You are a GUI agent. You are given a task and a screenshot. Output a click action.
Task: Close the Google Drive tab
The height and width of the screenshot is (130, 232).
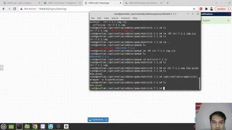80,3
